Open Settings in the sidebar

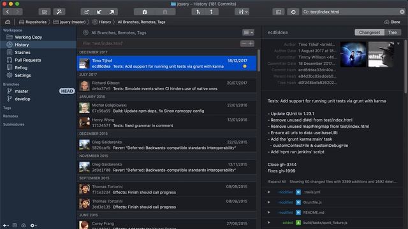pyautogui.click(x=38, y=75)
